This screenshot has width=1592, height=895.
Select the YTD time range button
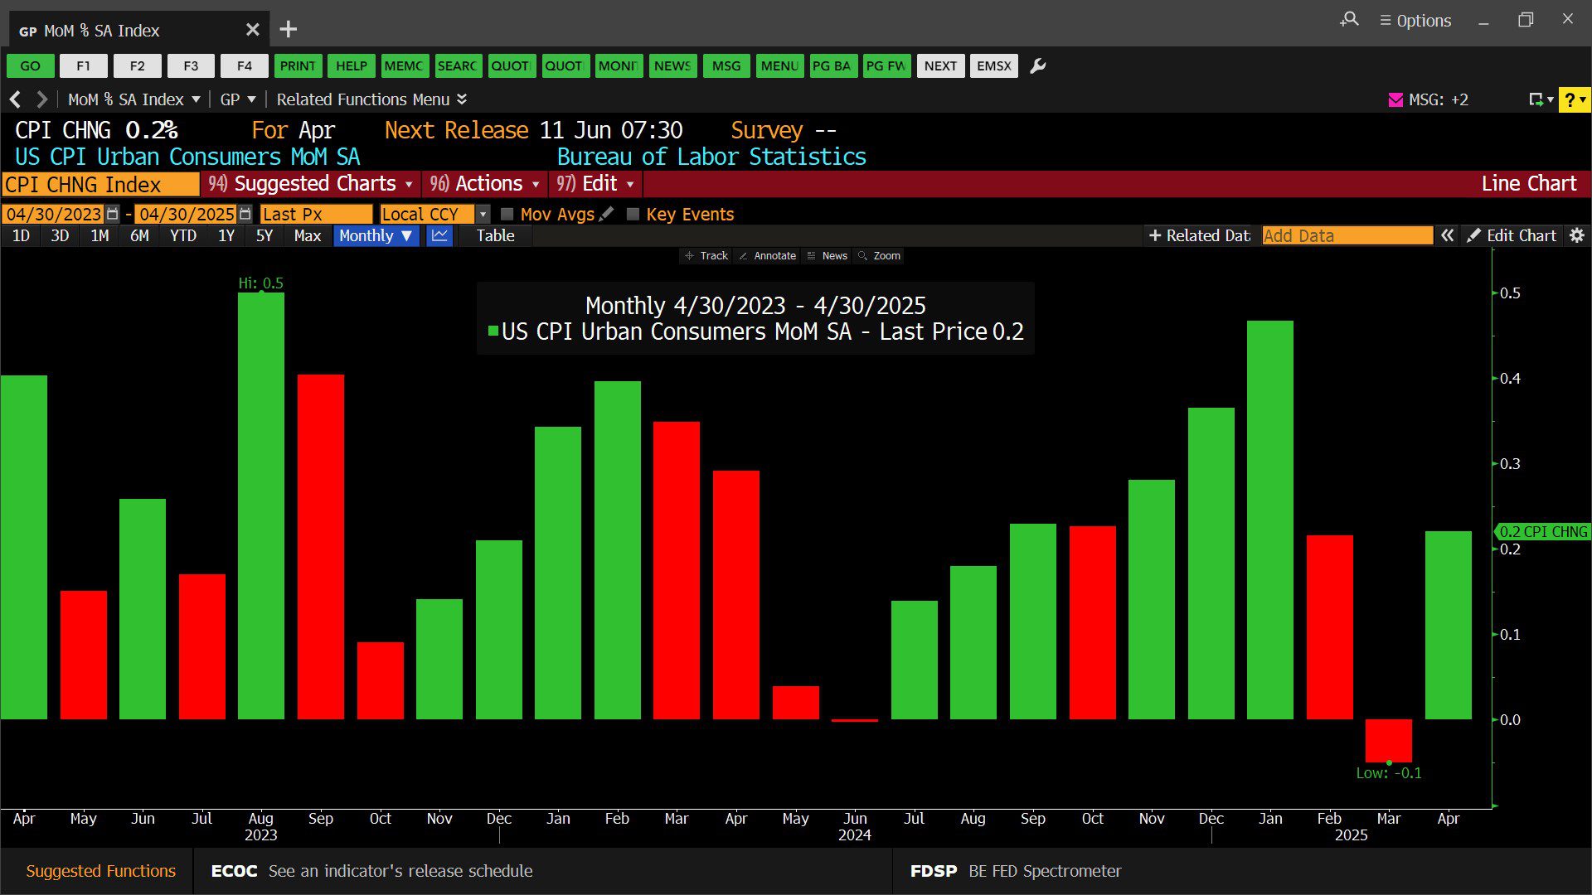click(182, 236)
